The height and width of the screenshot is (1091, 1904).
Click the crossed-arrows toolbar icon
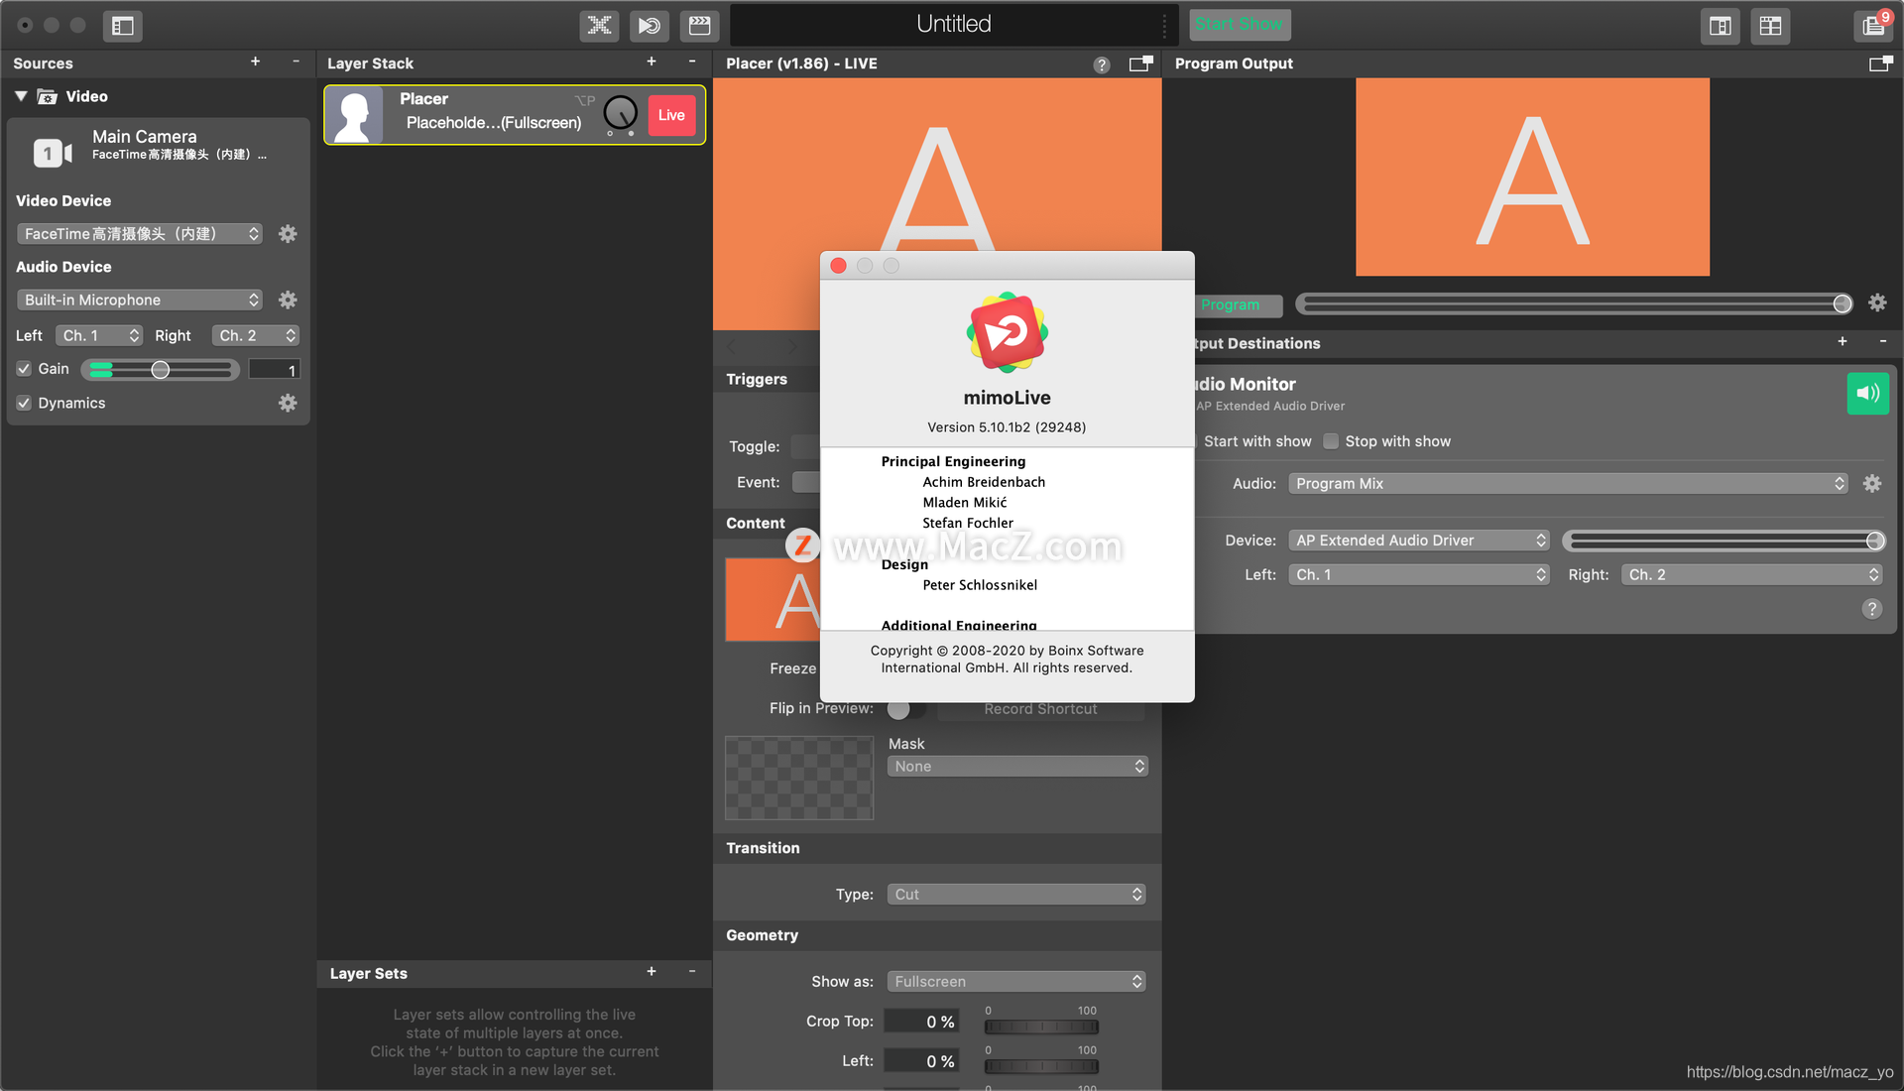(x=599, y=26)
